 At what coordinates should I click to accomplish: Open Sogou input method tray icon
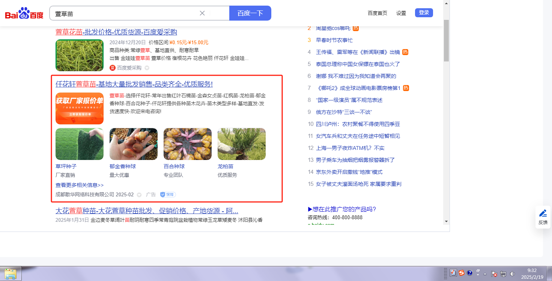[462, 273]
